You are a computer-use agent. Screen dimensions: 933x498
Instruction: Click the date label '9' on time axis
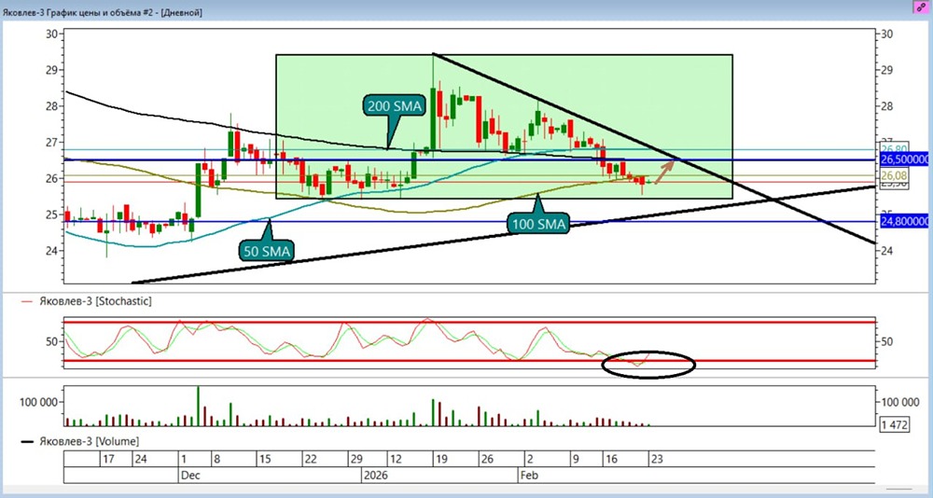[575, 460]
